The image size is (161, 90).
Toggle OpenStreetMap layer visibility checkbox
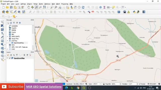click(x=10, y=58)
